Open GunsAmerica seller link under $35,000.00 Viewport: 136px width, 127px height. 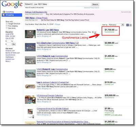[109, 97]
